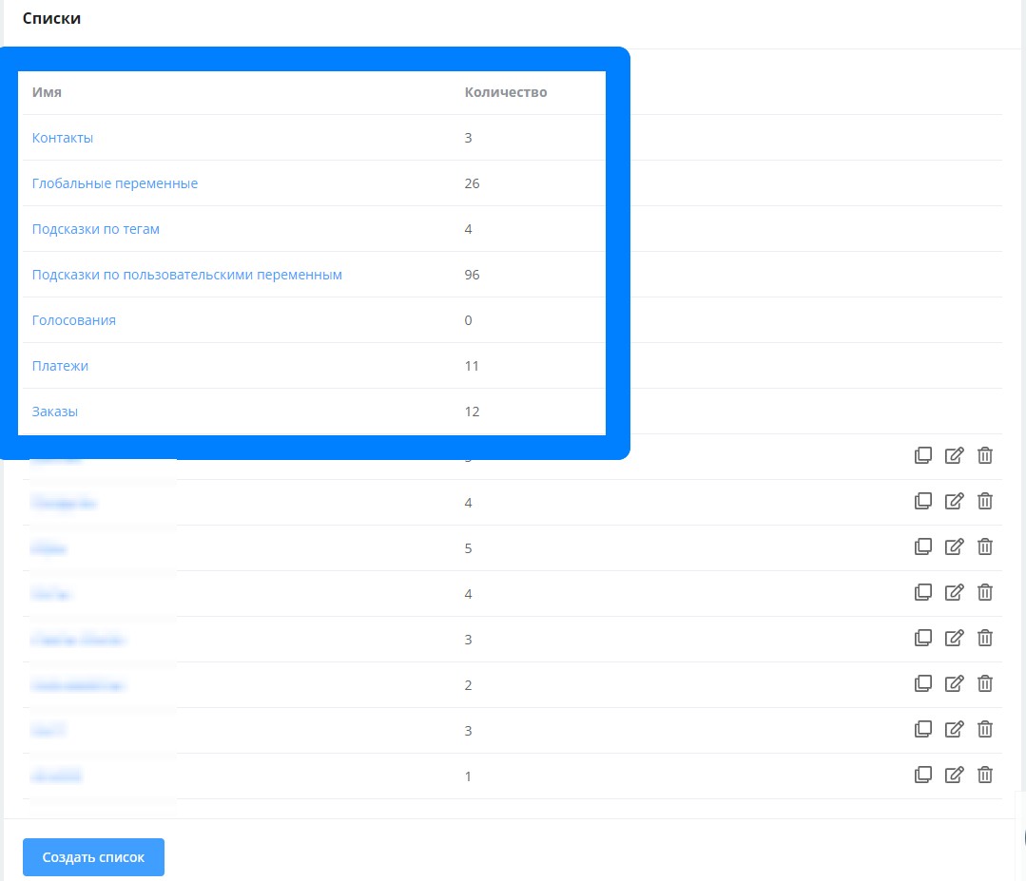Delete the list with count 5

coord(985,546)
